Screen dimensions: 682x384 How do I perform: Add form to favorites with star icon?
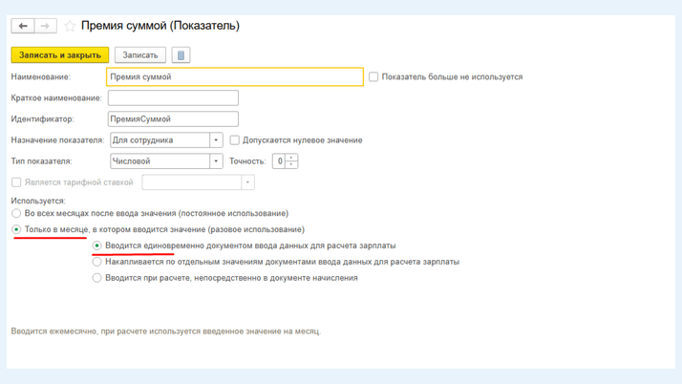point(70,26)
